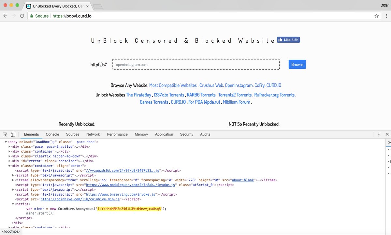Expand the first div class container node
This screenshot has height=235, width=391.
pyautogui.click(x=9, y=152)
